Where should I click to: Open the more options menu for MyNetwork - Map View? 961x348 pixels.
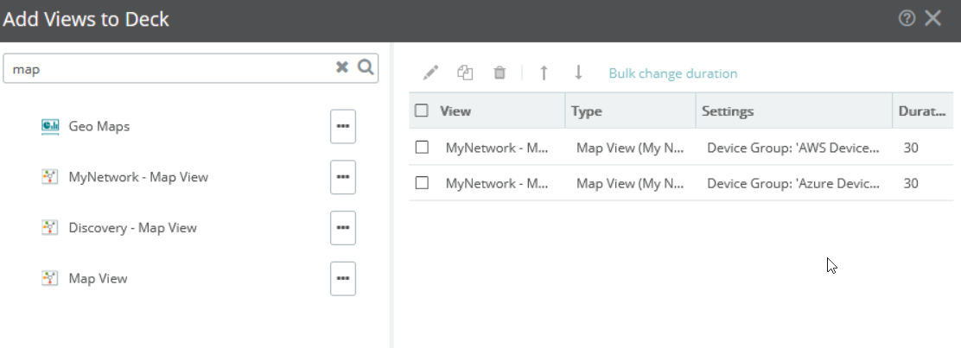342,177
